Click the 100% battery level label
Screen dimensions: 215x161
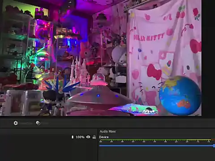(80, 137)
